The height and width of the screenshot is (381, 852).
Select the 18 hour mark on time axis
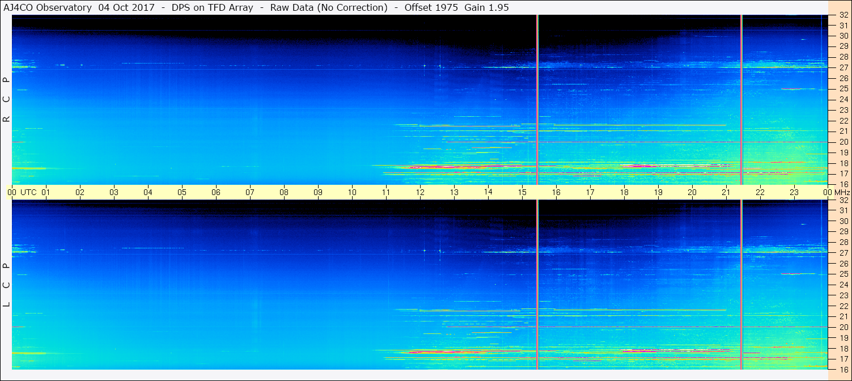point(624,192)
